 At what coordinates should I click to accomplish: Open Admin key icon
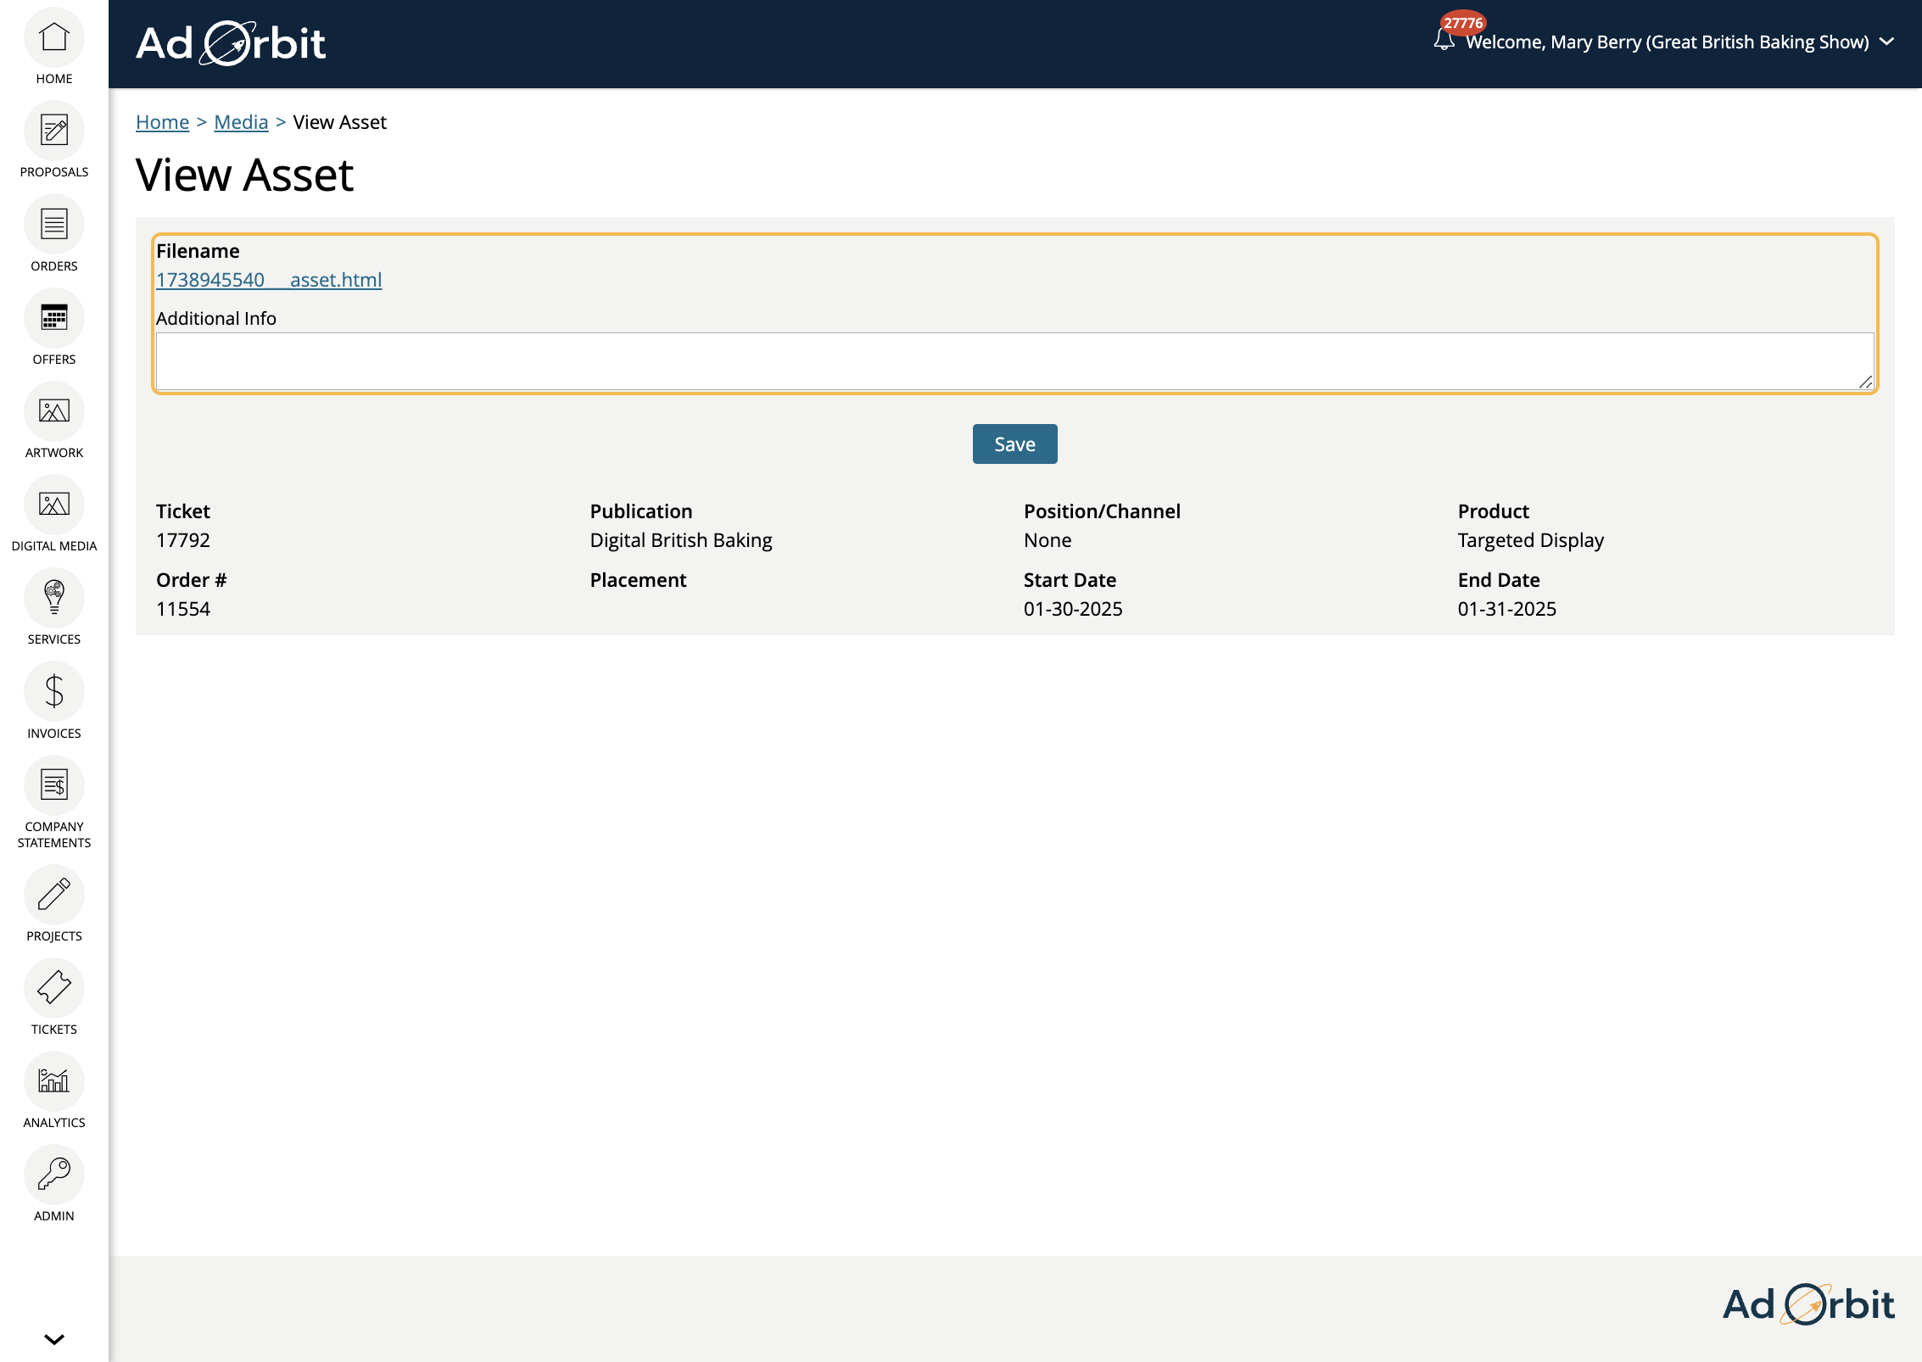(x=54, y=1175)
